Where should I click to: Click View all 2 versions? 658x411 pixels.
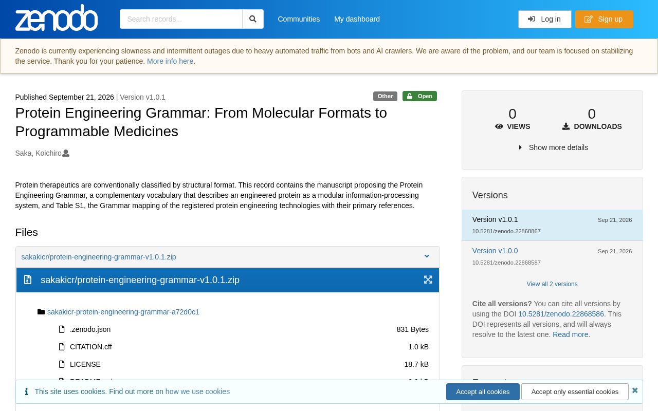pos(552,284)
